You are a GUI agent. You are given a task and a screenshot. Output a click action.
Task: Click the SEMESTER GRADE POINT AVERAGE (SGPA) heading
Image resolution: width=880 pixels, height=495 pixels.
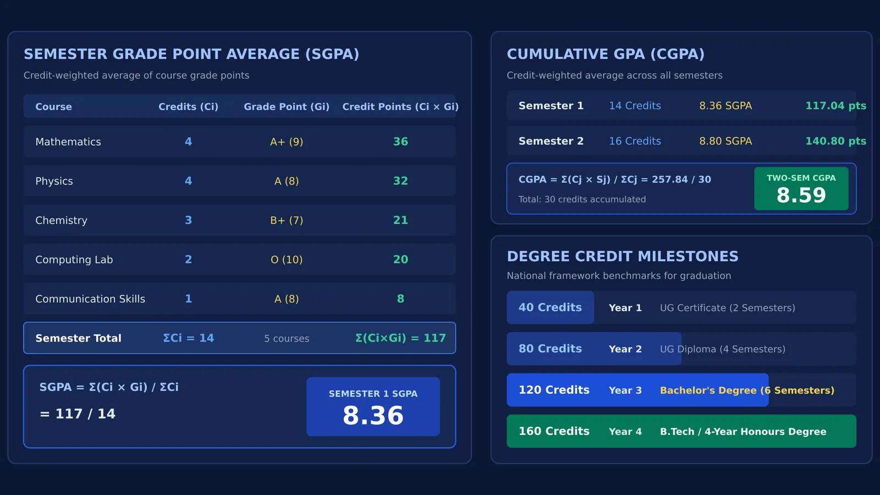pyautogui.click(x=191, y=54)
